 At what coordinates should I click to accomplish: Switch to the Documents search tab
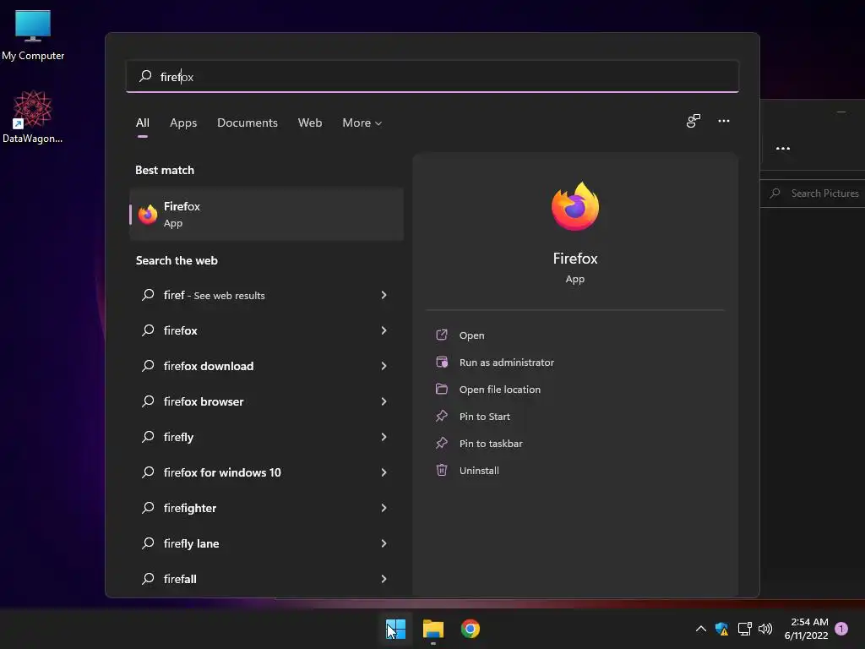(x=248, y=123)
